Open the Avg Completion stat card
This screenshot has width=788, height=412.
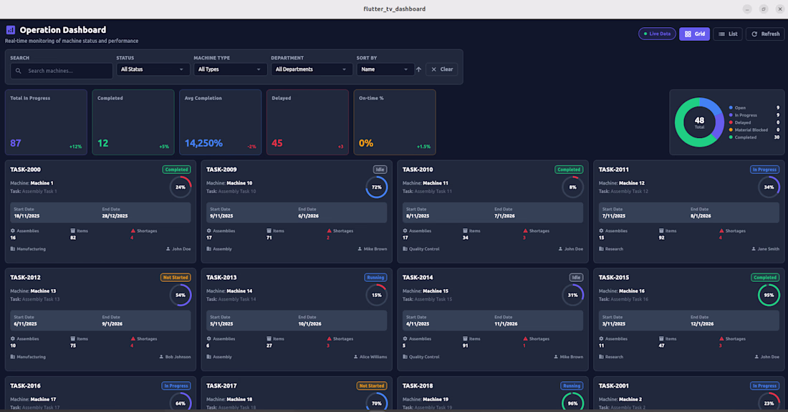coord(220,122)
